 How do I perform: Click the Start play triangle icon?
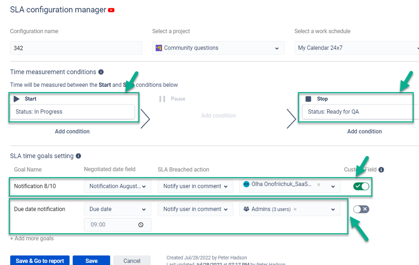click(17, 99)
